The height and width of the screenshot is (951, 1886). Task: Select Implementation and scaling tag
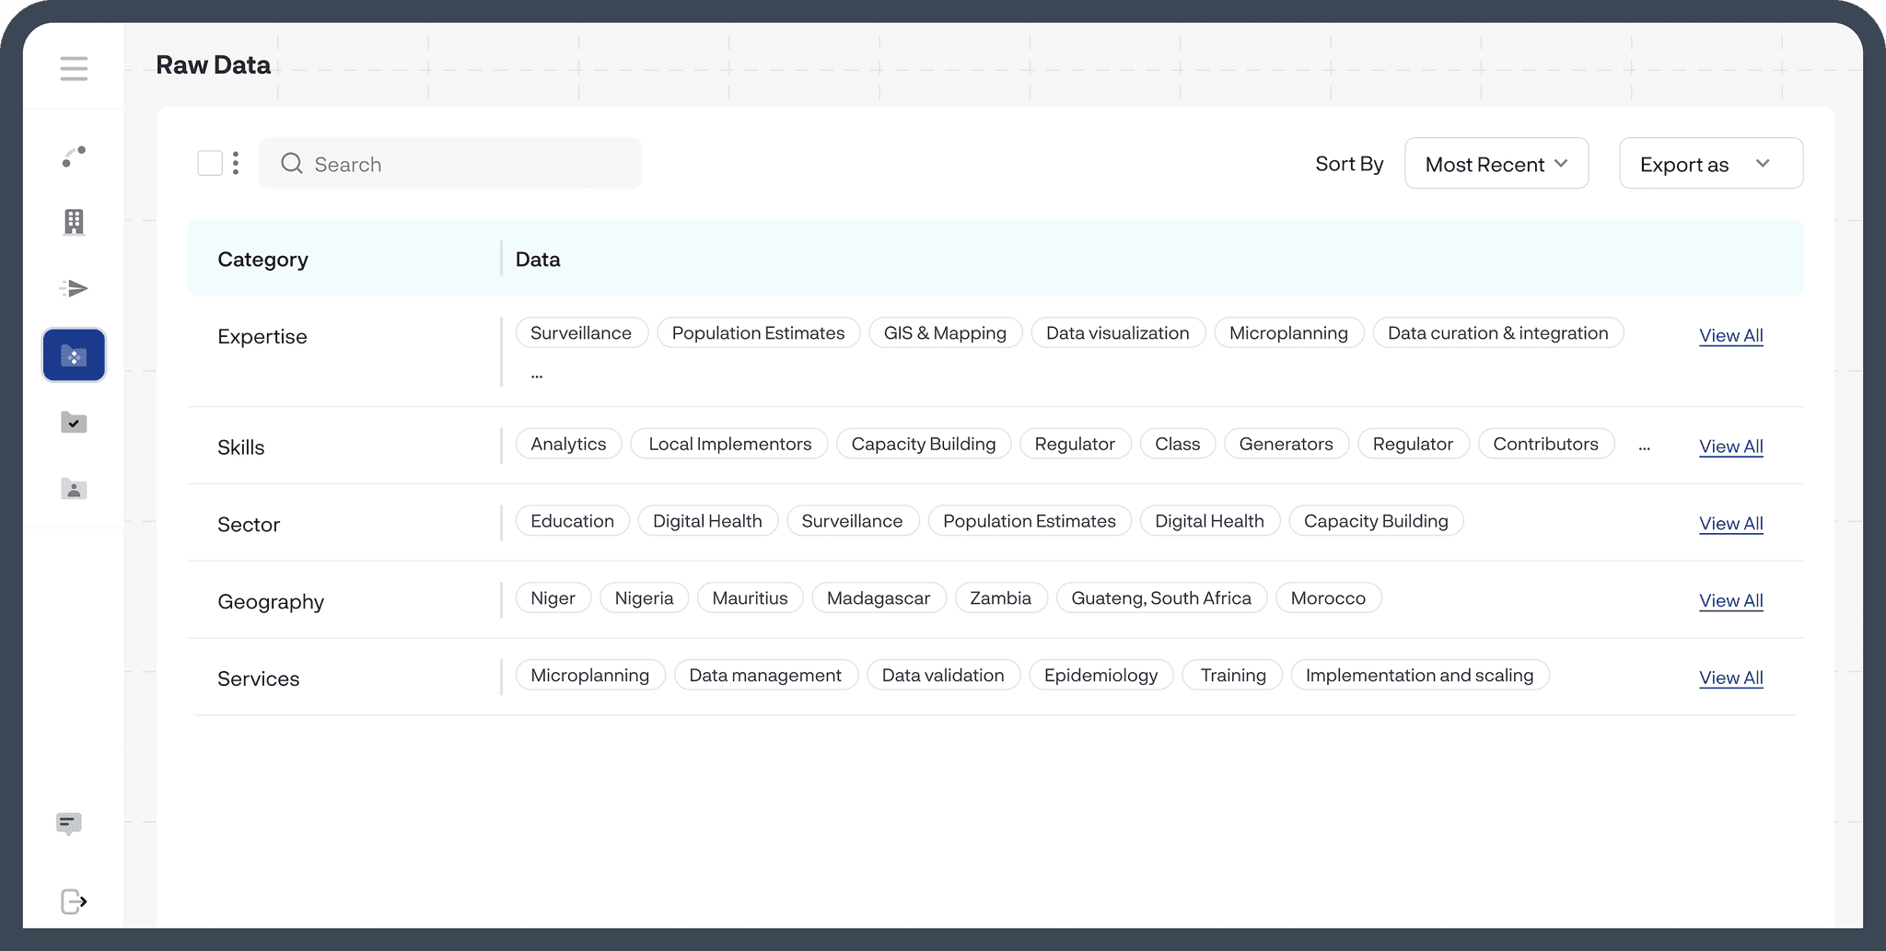(1420, 676)
